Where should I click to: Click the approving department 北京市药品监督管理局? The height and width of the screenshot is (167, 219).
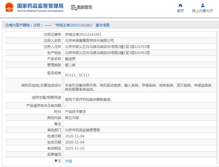pos(82,130)
